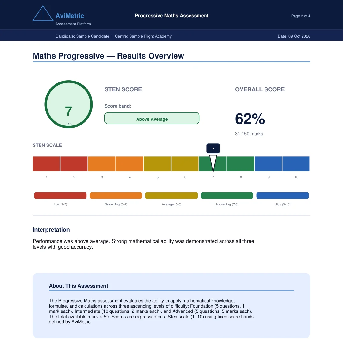Click the 'High (9-10)' legend label
Viewport: 343px width, 350px height.
click(282, 204)
